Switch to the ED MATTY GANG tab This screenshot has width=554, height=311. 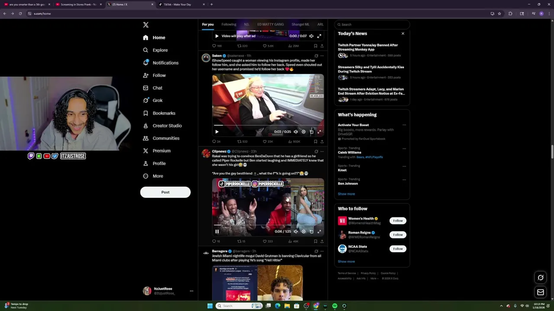point(271,25)
